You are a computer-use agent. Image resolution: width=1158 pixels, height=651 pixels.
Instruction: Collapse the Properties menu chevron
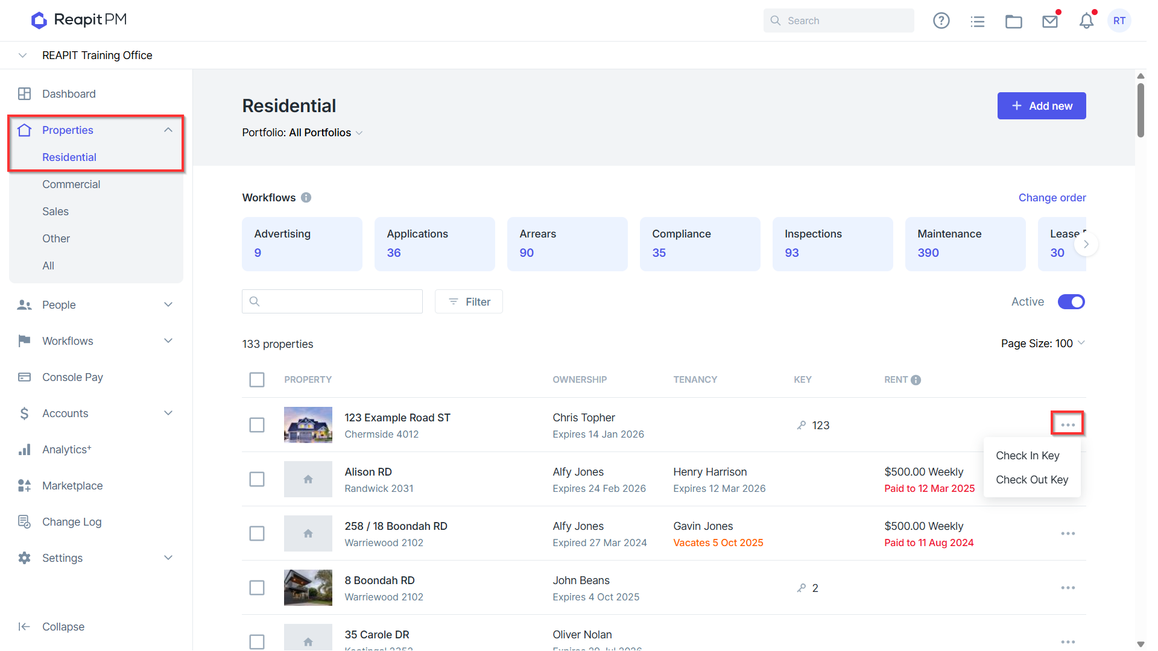pos(168,130)
